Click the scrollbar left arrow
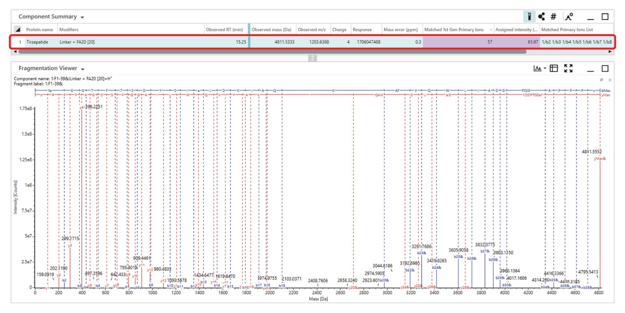 coord(15,52)
